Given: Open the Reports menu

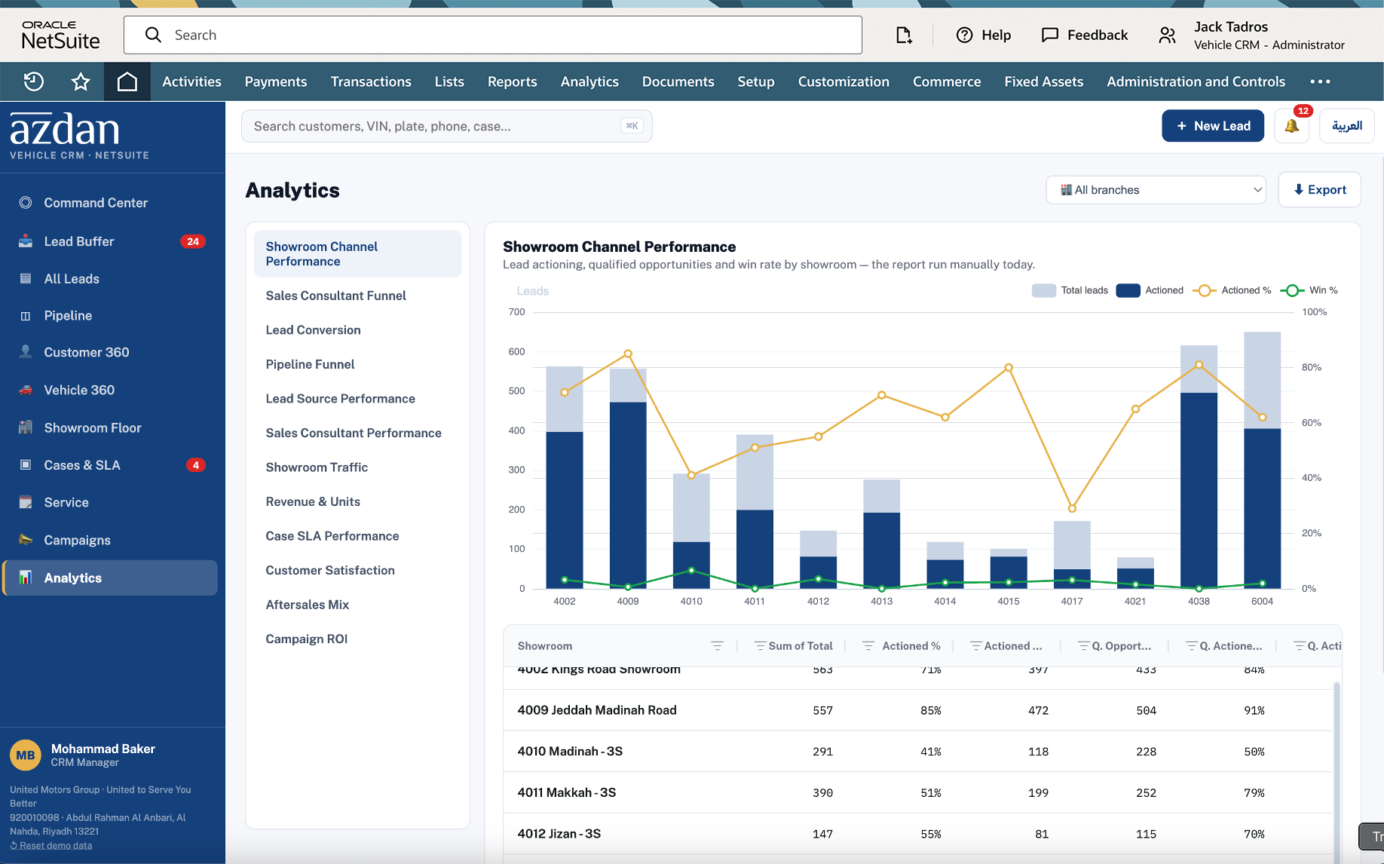Looking at the screenshot, I should (x=512, y=81).
